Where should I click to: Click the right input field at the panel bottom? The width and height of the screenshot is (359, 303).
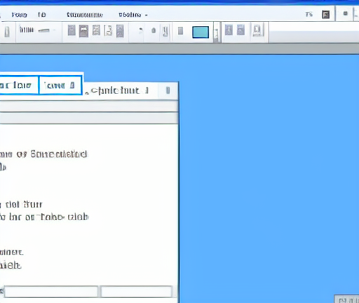click(x=136, y=292)
